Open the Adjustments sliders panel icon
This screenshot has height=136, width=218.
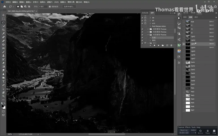click(179, 63)
